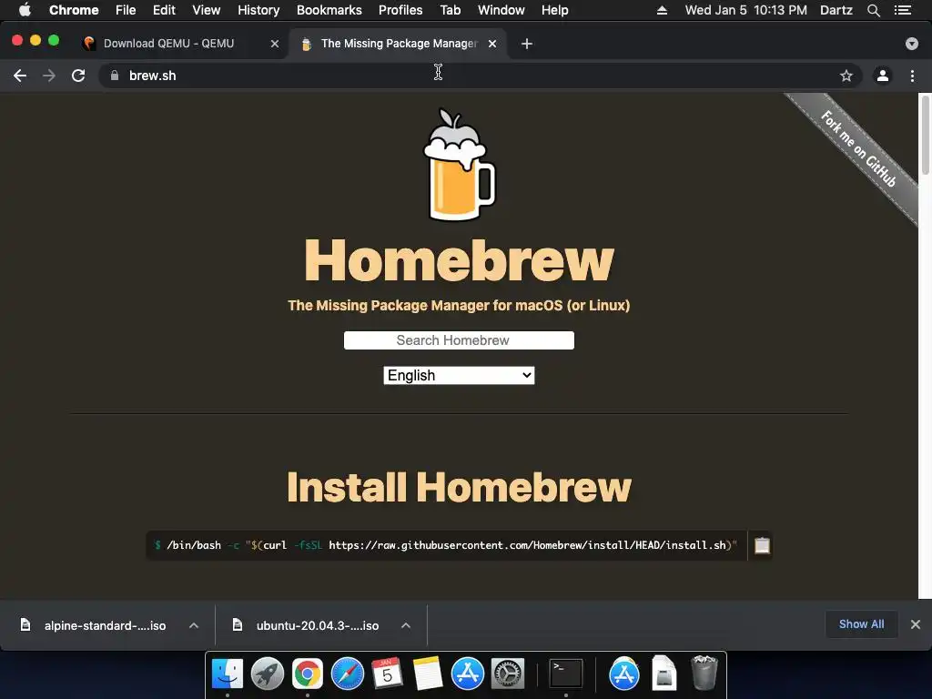932x699 pixels.
Task: Open the View menu
Action: point(207,10)
